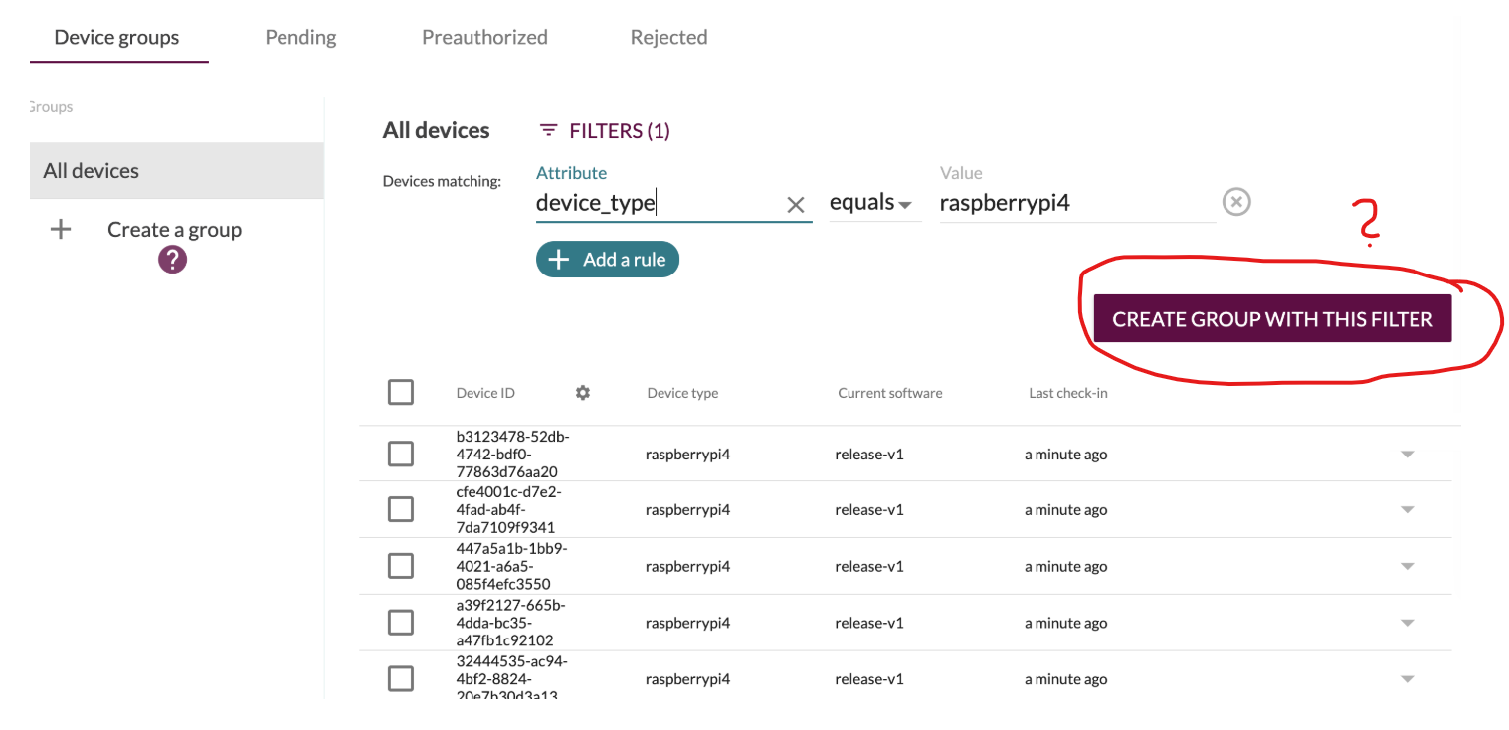Expand the a39f2127-665b device row arrow
1509x730 pixels.
coord(1407,623)
